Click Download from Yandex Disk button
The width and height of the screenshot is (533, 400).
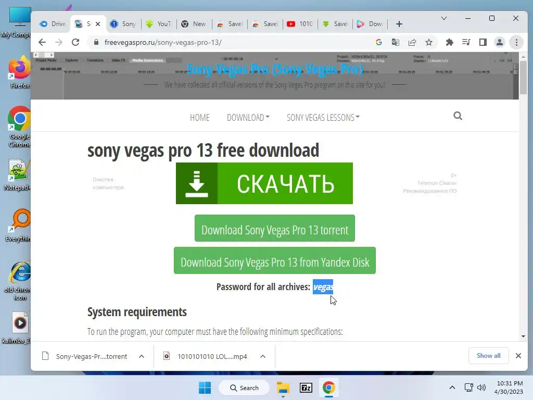[x=275, y=260]
